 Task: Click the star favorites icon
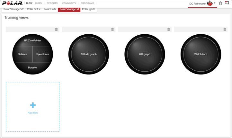220,3
